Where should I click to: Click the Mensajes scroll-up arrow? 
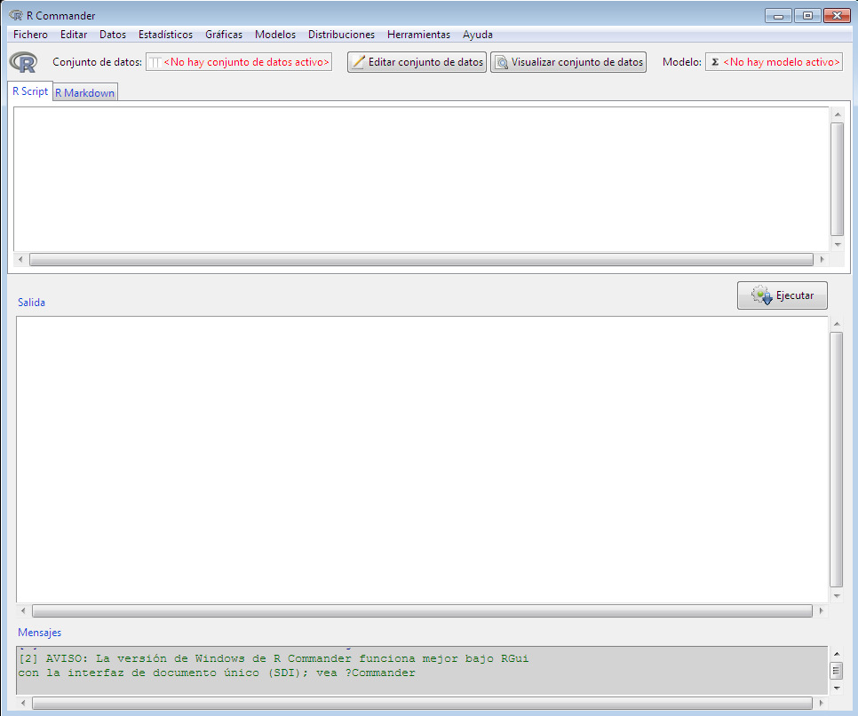[836, 654]
